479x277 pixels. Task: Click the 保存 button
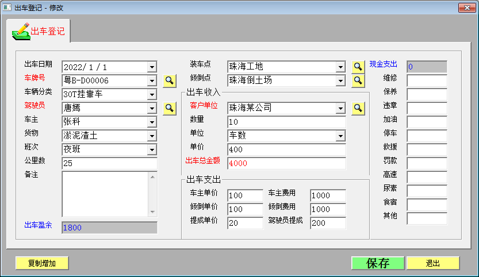pos(378,263)
